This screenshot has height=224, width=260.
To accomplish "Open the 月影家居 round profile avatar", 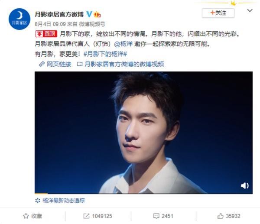I will 19,19.
